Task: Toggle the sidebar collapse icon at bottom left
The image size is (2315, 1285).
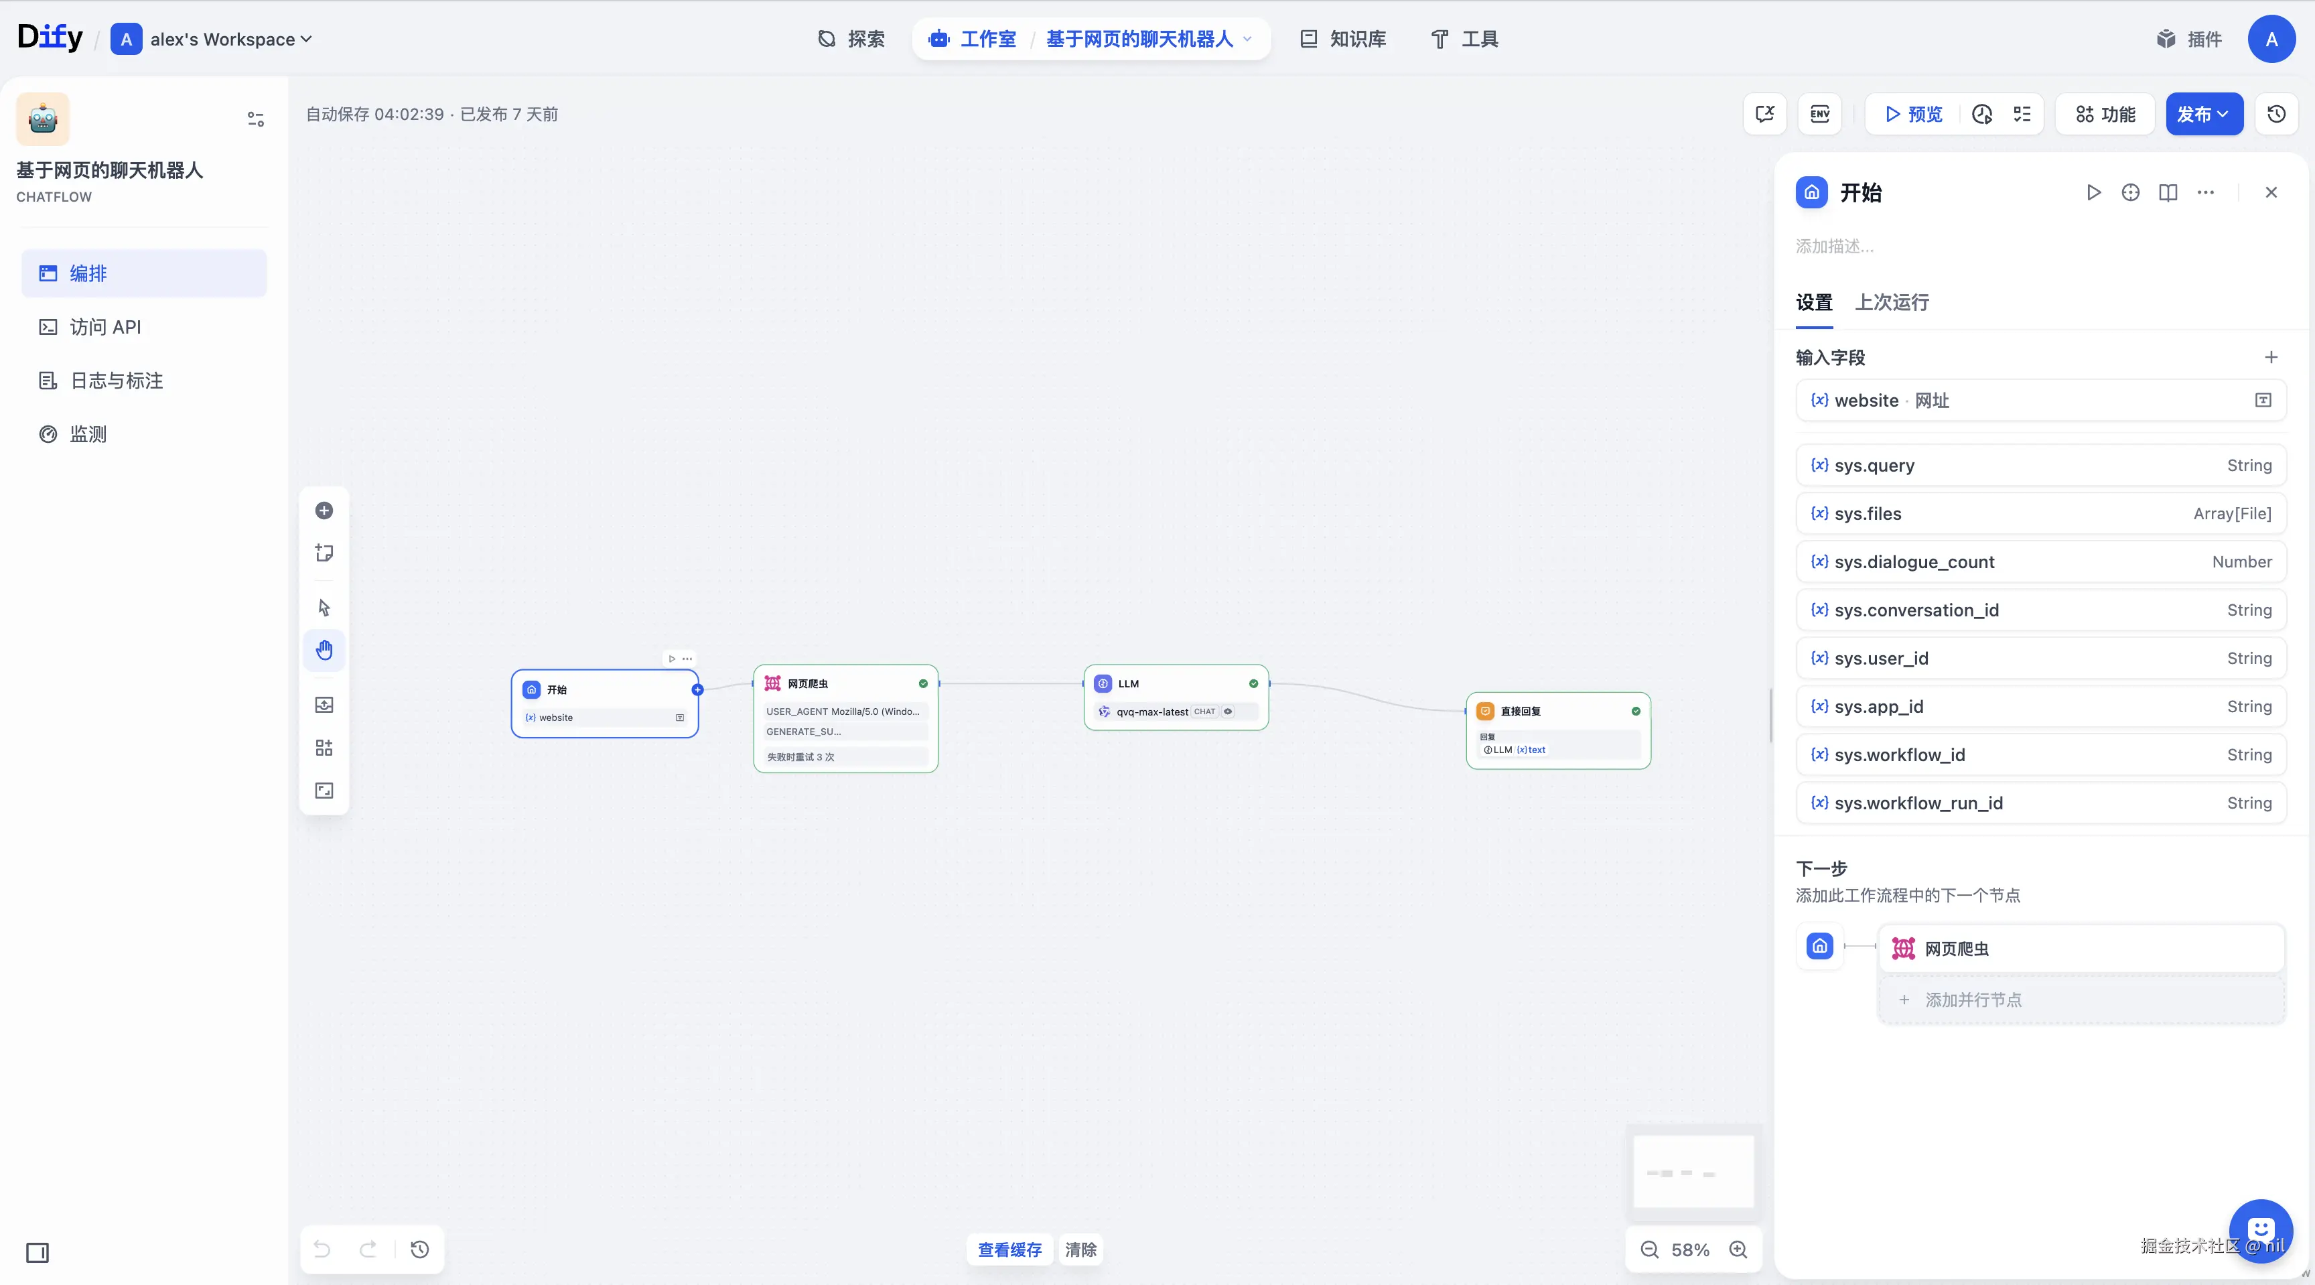Action: click(x=38, y=1253)
